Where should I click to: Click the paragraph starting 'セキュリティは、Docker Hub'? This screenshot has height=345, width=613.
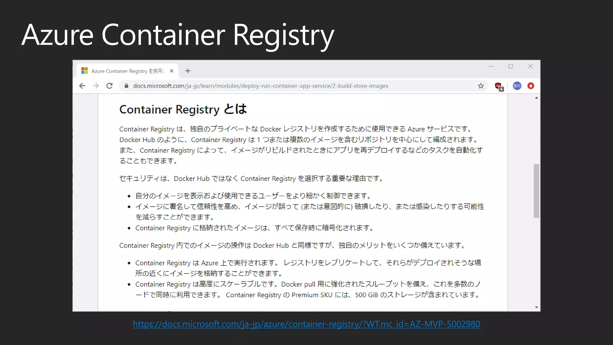(x=251, y=178)
